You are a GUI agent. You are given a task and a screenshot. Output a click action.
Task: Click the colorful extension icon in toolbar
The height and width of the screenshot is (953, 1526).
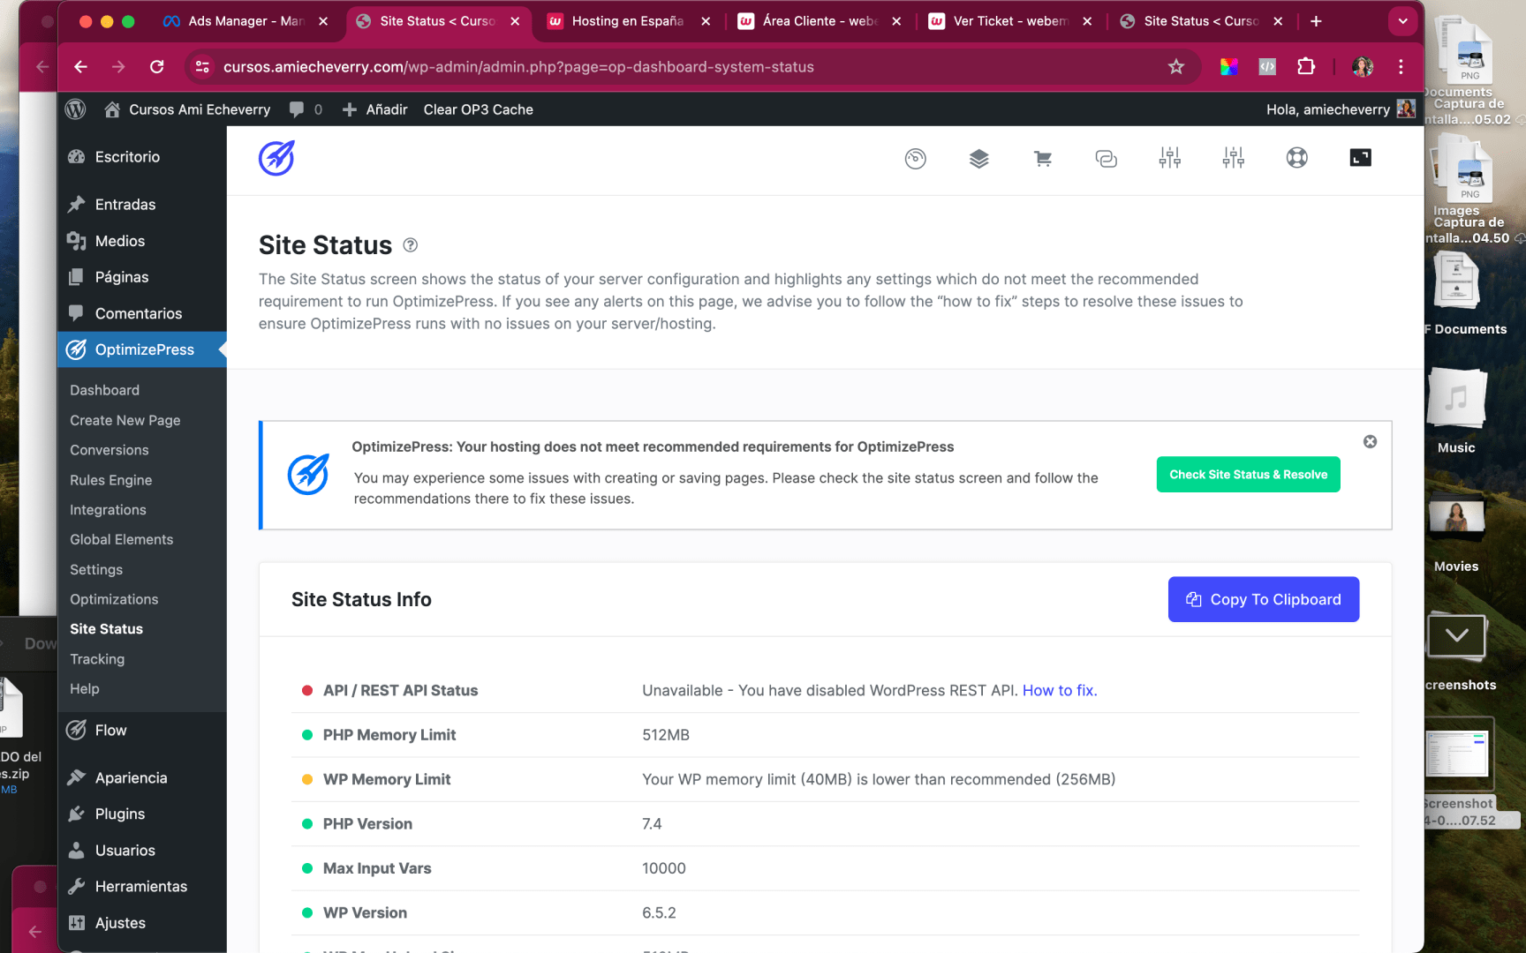[x=1229, y=67]
